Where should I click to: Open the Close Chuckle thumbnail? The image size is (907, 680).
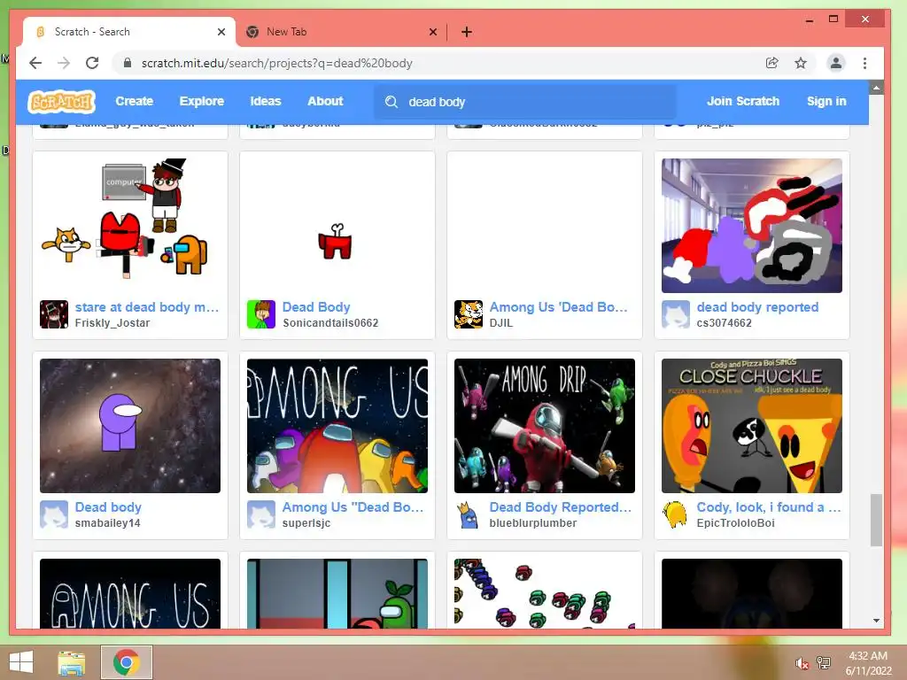(752, 426)
